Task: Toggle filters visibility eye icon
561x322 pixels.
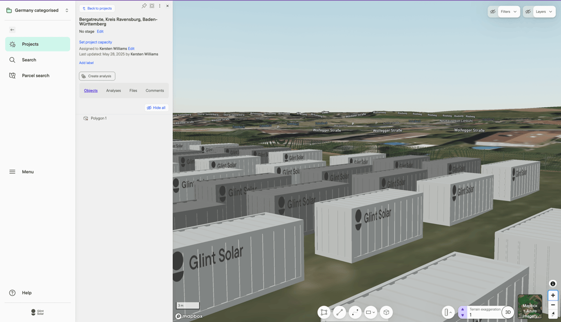Action: 493,12
